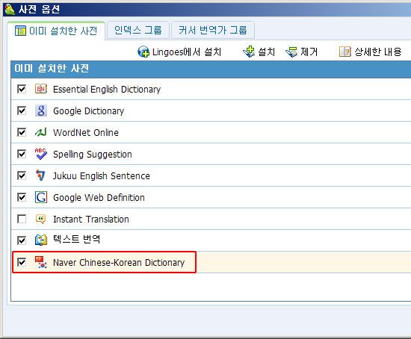Uncheck Google Web Definition
This screenshot has height=339, width=411.
[x=22, y=197]
